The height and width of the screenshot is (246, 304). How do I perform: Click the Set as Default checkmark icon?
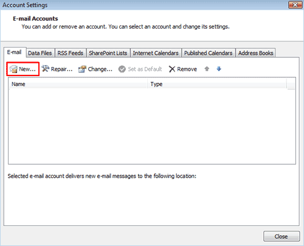coord(122,69)
